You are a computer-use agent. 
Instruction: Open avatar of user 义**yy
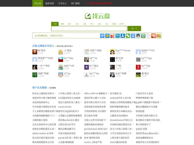tap(61, 75)
